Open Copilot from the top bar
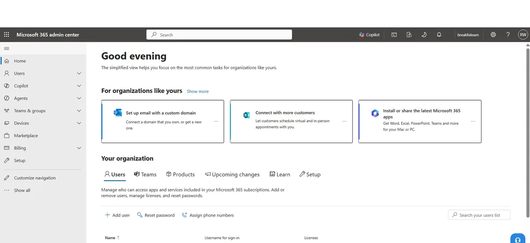 369,34
